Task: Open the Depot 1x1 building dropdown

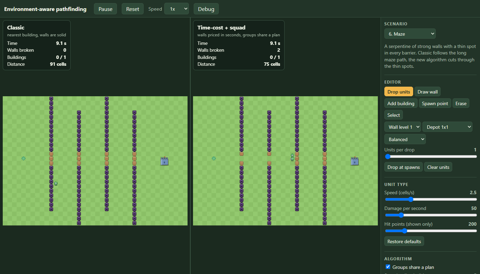Action: (447, 127)
